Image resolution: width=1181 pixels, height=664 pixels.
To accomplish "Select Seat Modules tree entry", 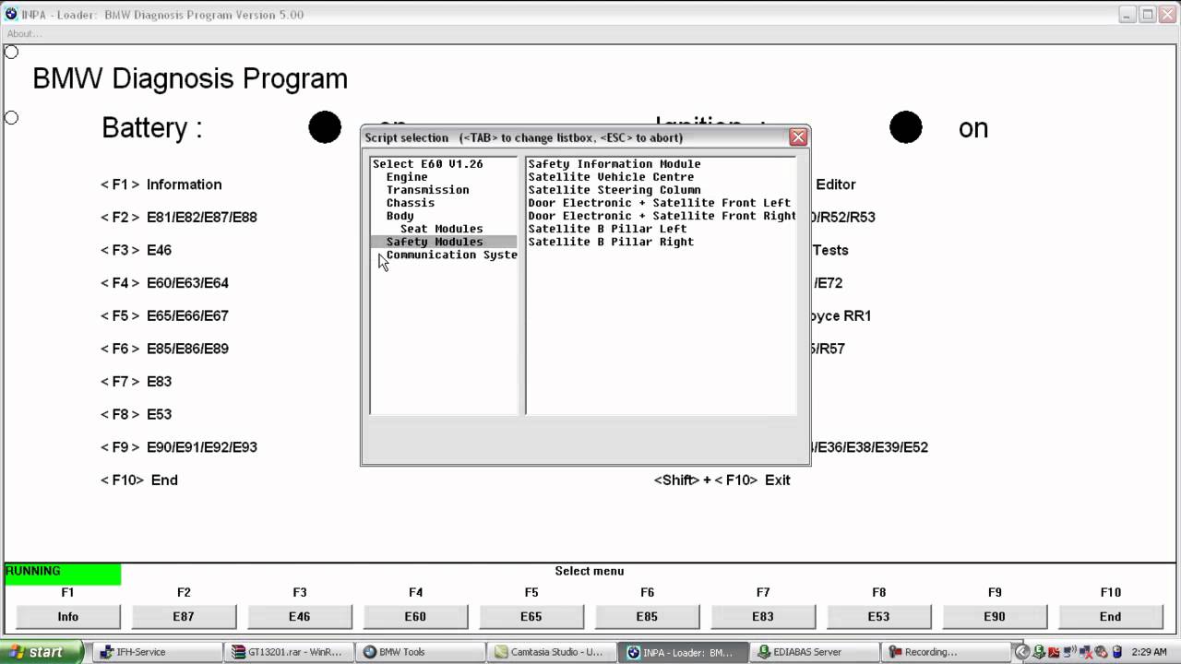I will click(x=442, y=229).
